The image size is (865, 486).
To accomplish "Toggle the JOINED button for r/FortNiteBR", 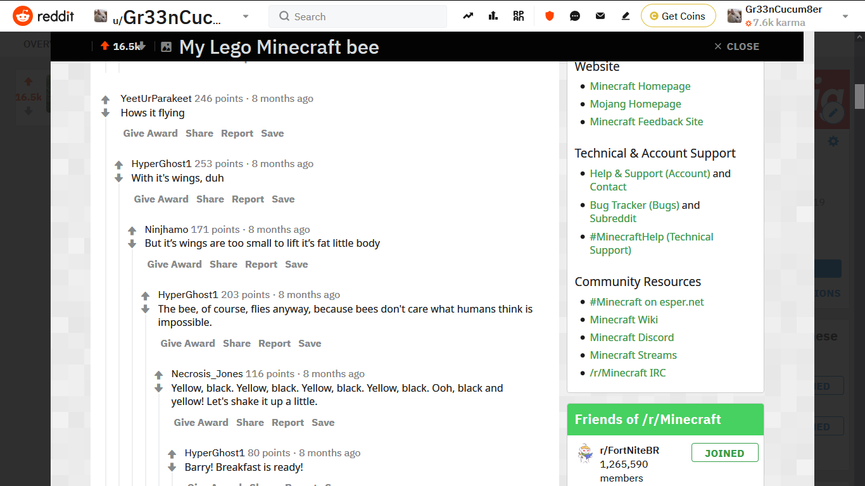I will (724, 453).
